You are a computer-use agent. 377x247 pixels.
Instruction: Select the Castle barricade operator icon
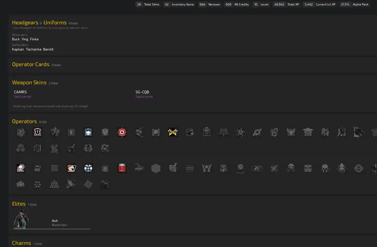pos(54,168)
